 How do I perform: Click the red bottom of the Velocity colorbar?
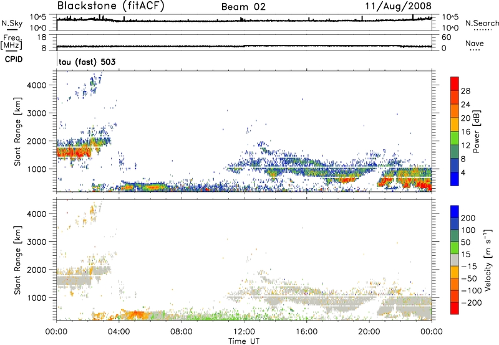click(x=455, y=308)
